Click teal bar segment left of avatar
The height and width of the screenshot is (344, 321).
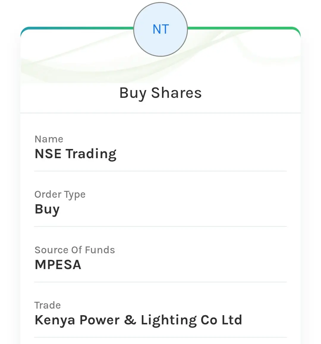click(77, 28)
